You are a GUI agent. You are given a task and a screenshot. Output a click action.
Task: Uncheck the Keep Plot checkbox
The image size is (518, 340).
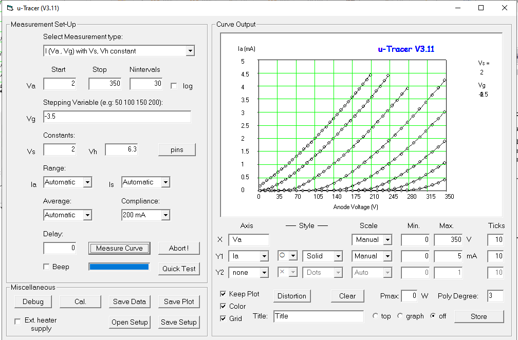[x=224, y=294]
